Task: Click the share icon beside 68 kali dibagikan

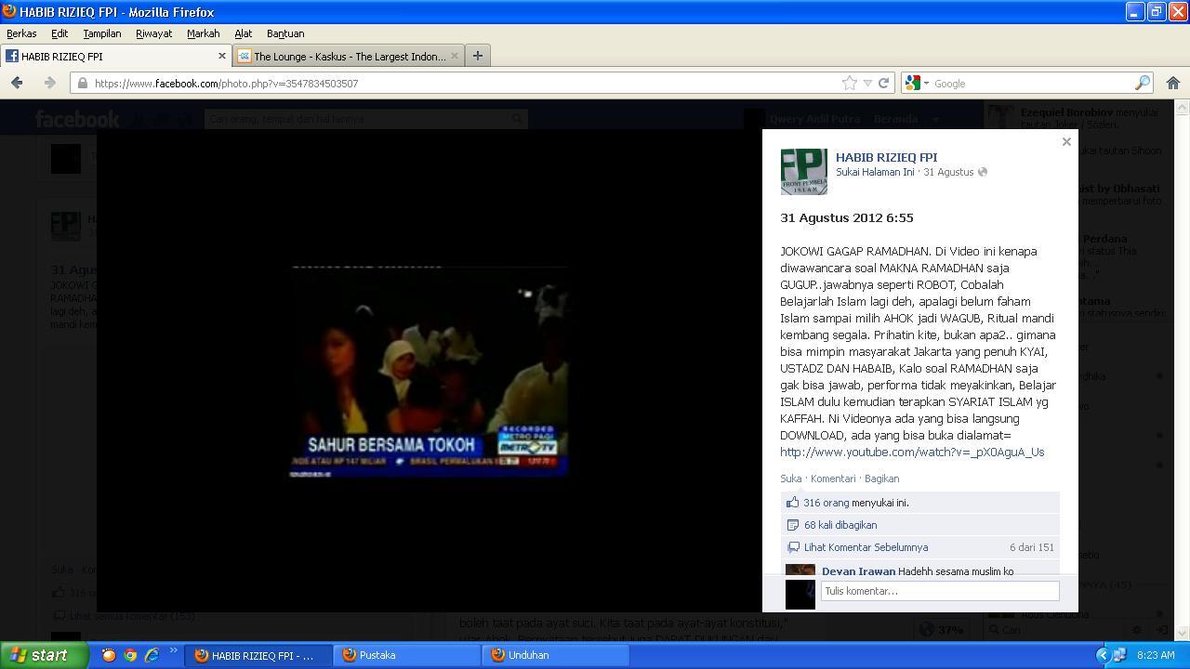Action: (x=793, y=525)
